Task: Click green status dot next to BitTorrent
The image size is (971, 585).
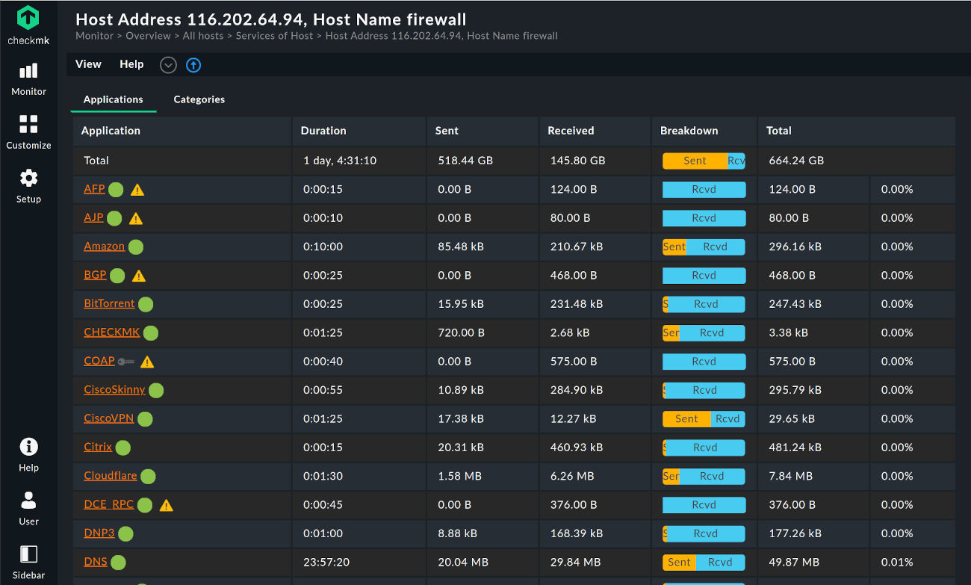Action: [x=146, y=304]
